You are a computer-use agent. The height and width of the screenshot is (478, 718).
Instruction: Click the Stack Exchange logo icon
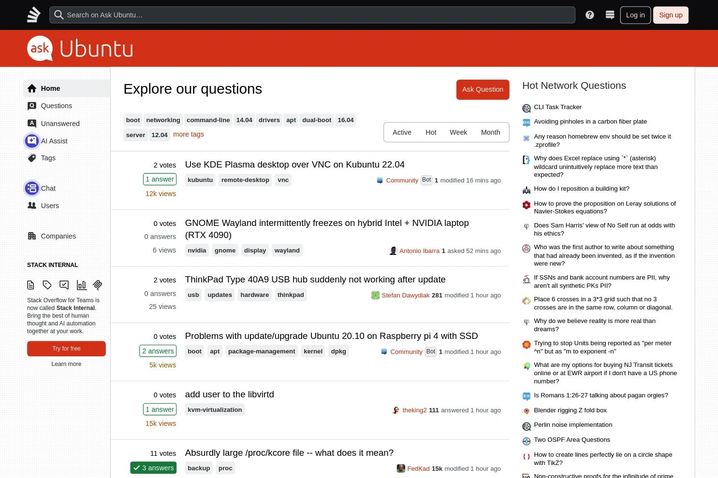click(33, 15)
